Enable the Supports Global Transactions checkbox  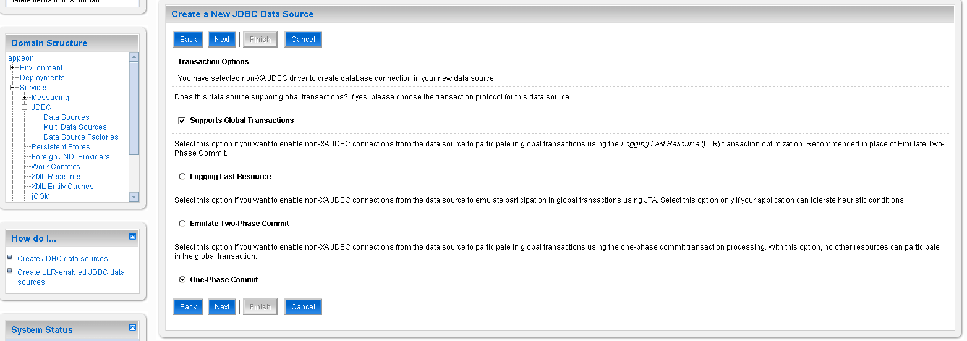182,120
